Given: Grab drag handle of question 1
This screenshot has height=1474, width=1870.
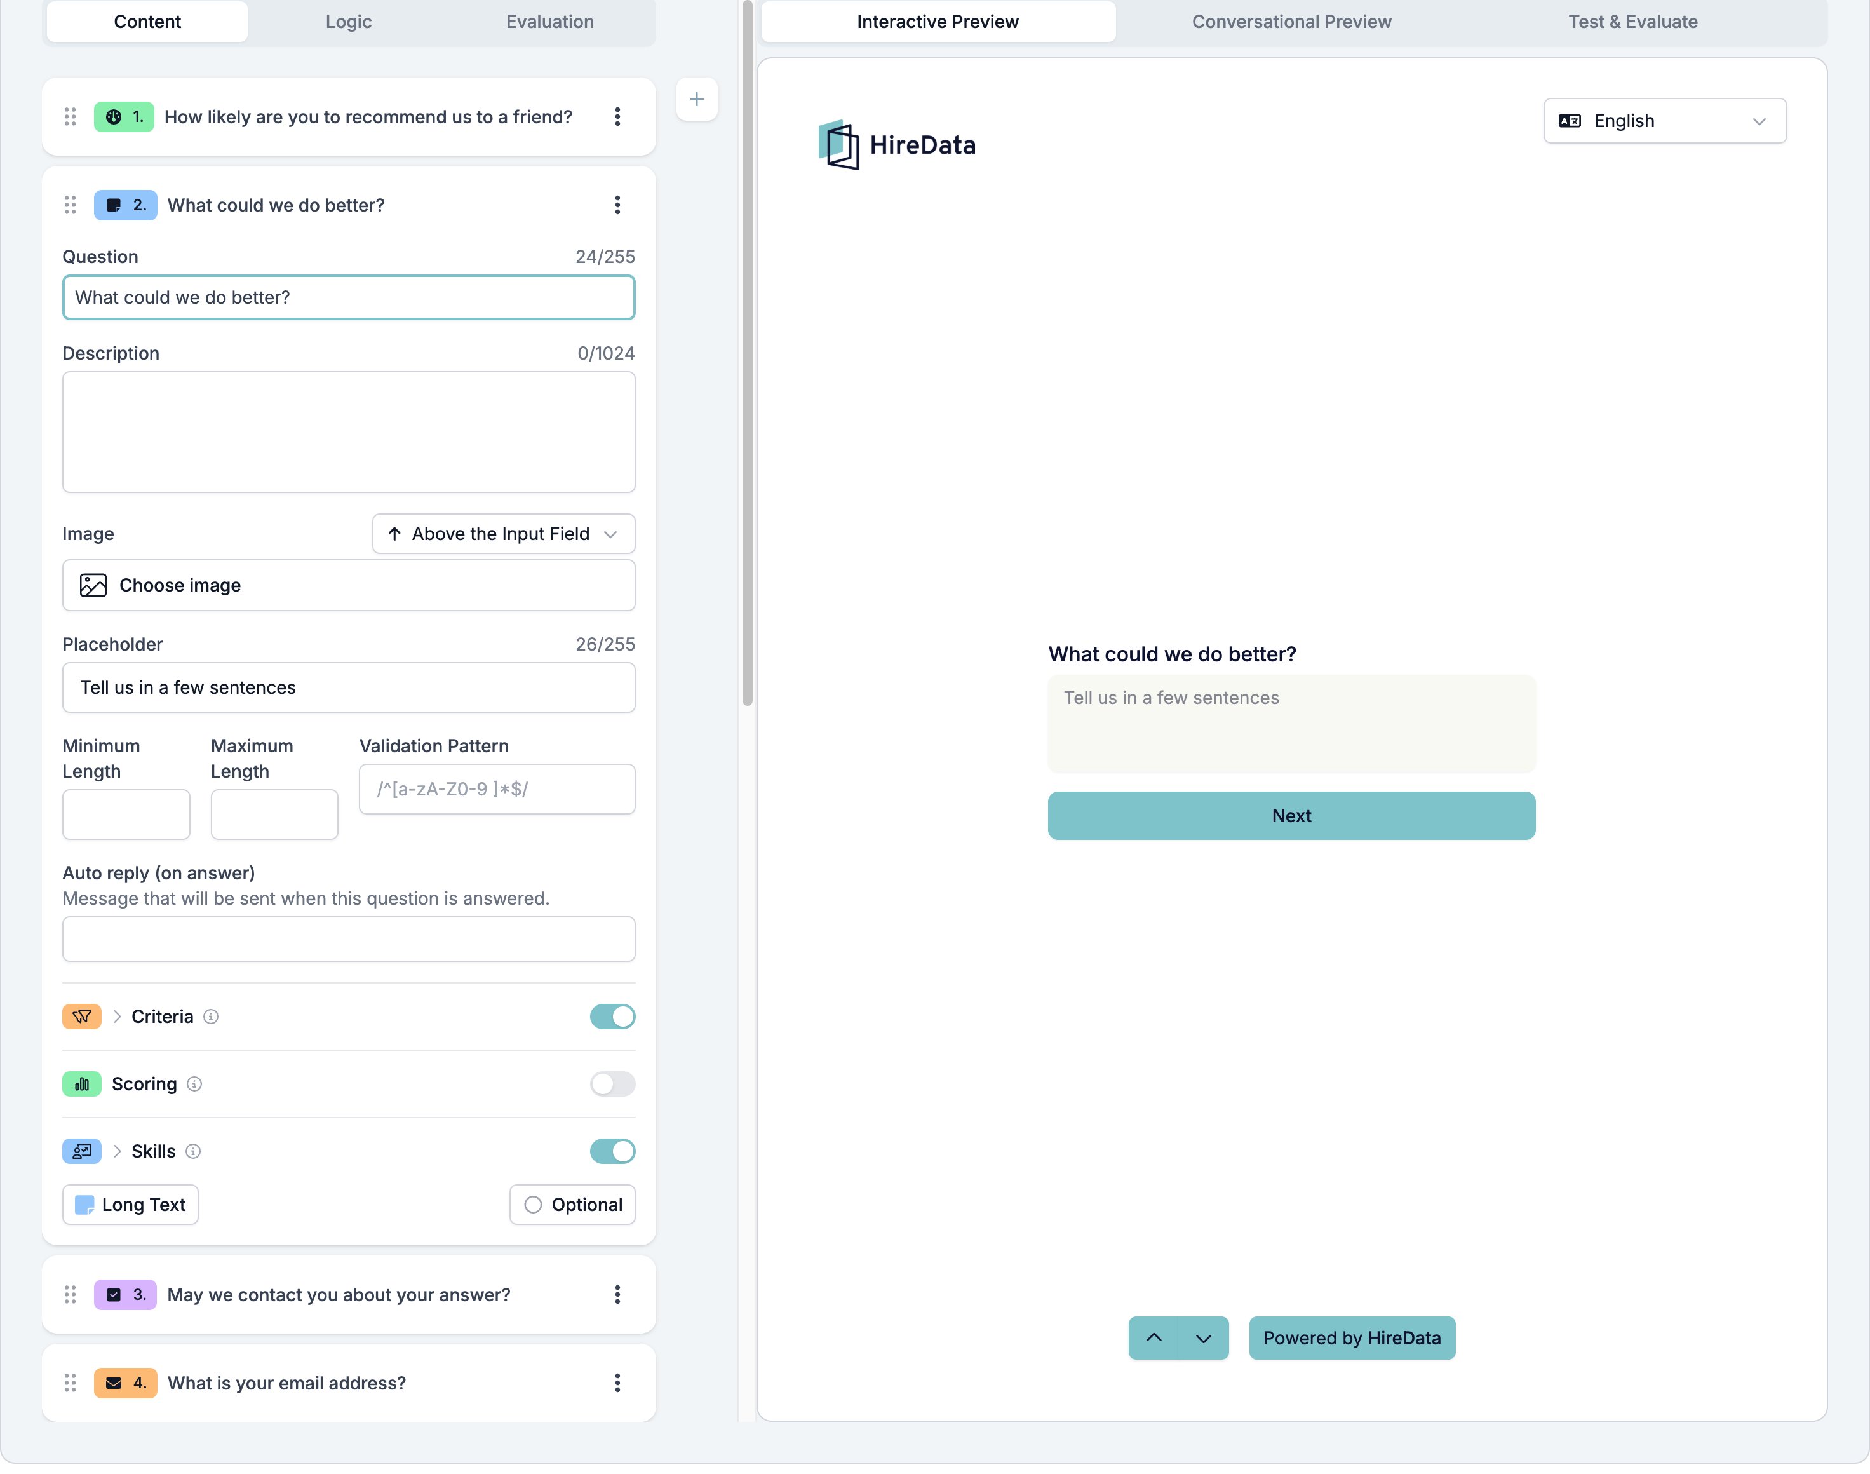Looking at the screenshot, I should (70, 116).
